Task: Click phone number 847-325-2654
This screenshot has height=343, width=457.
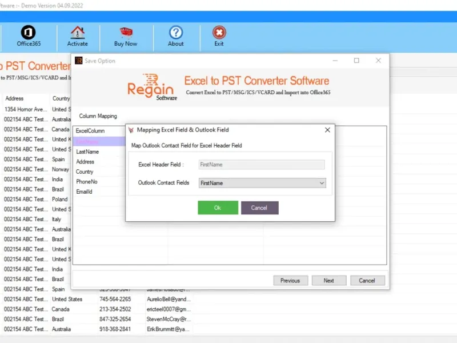Action: coord(115,319)
